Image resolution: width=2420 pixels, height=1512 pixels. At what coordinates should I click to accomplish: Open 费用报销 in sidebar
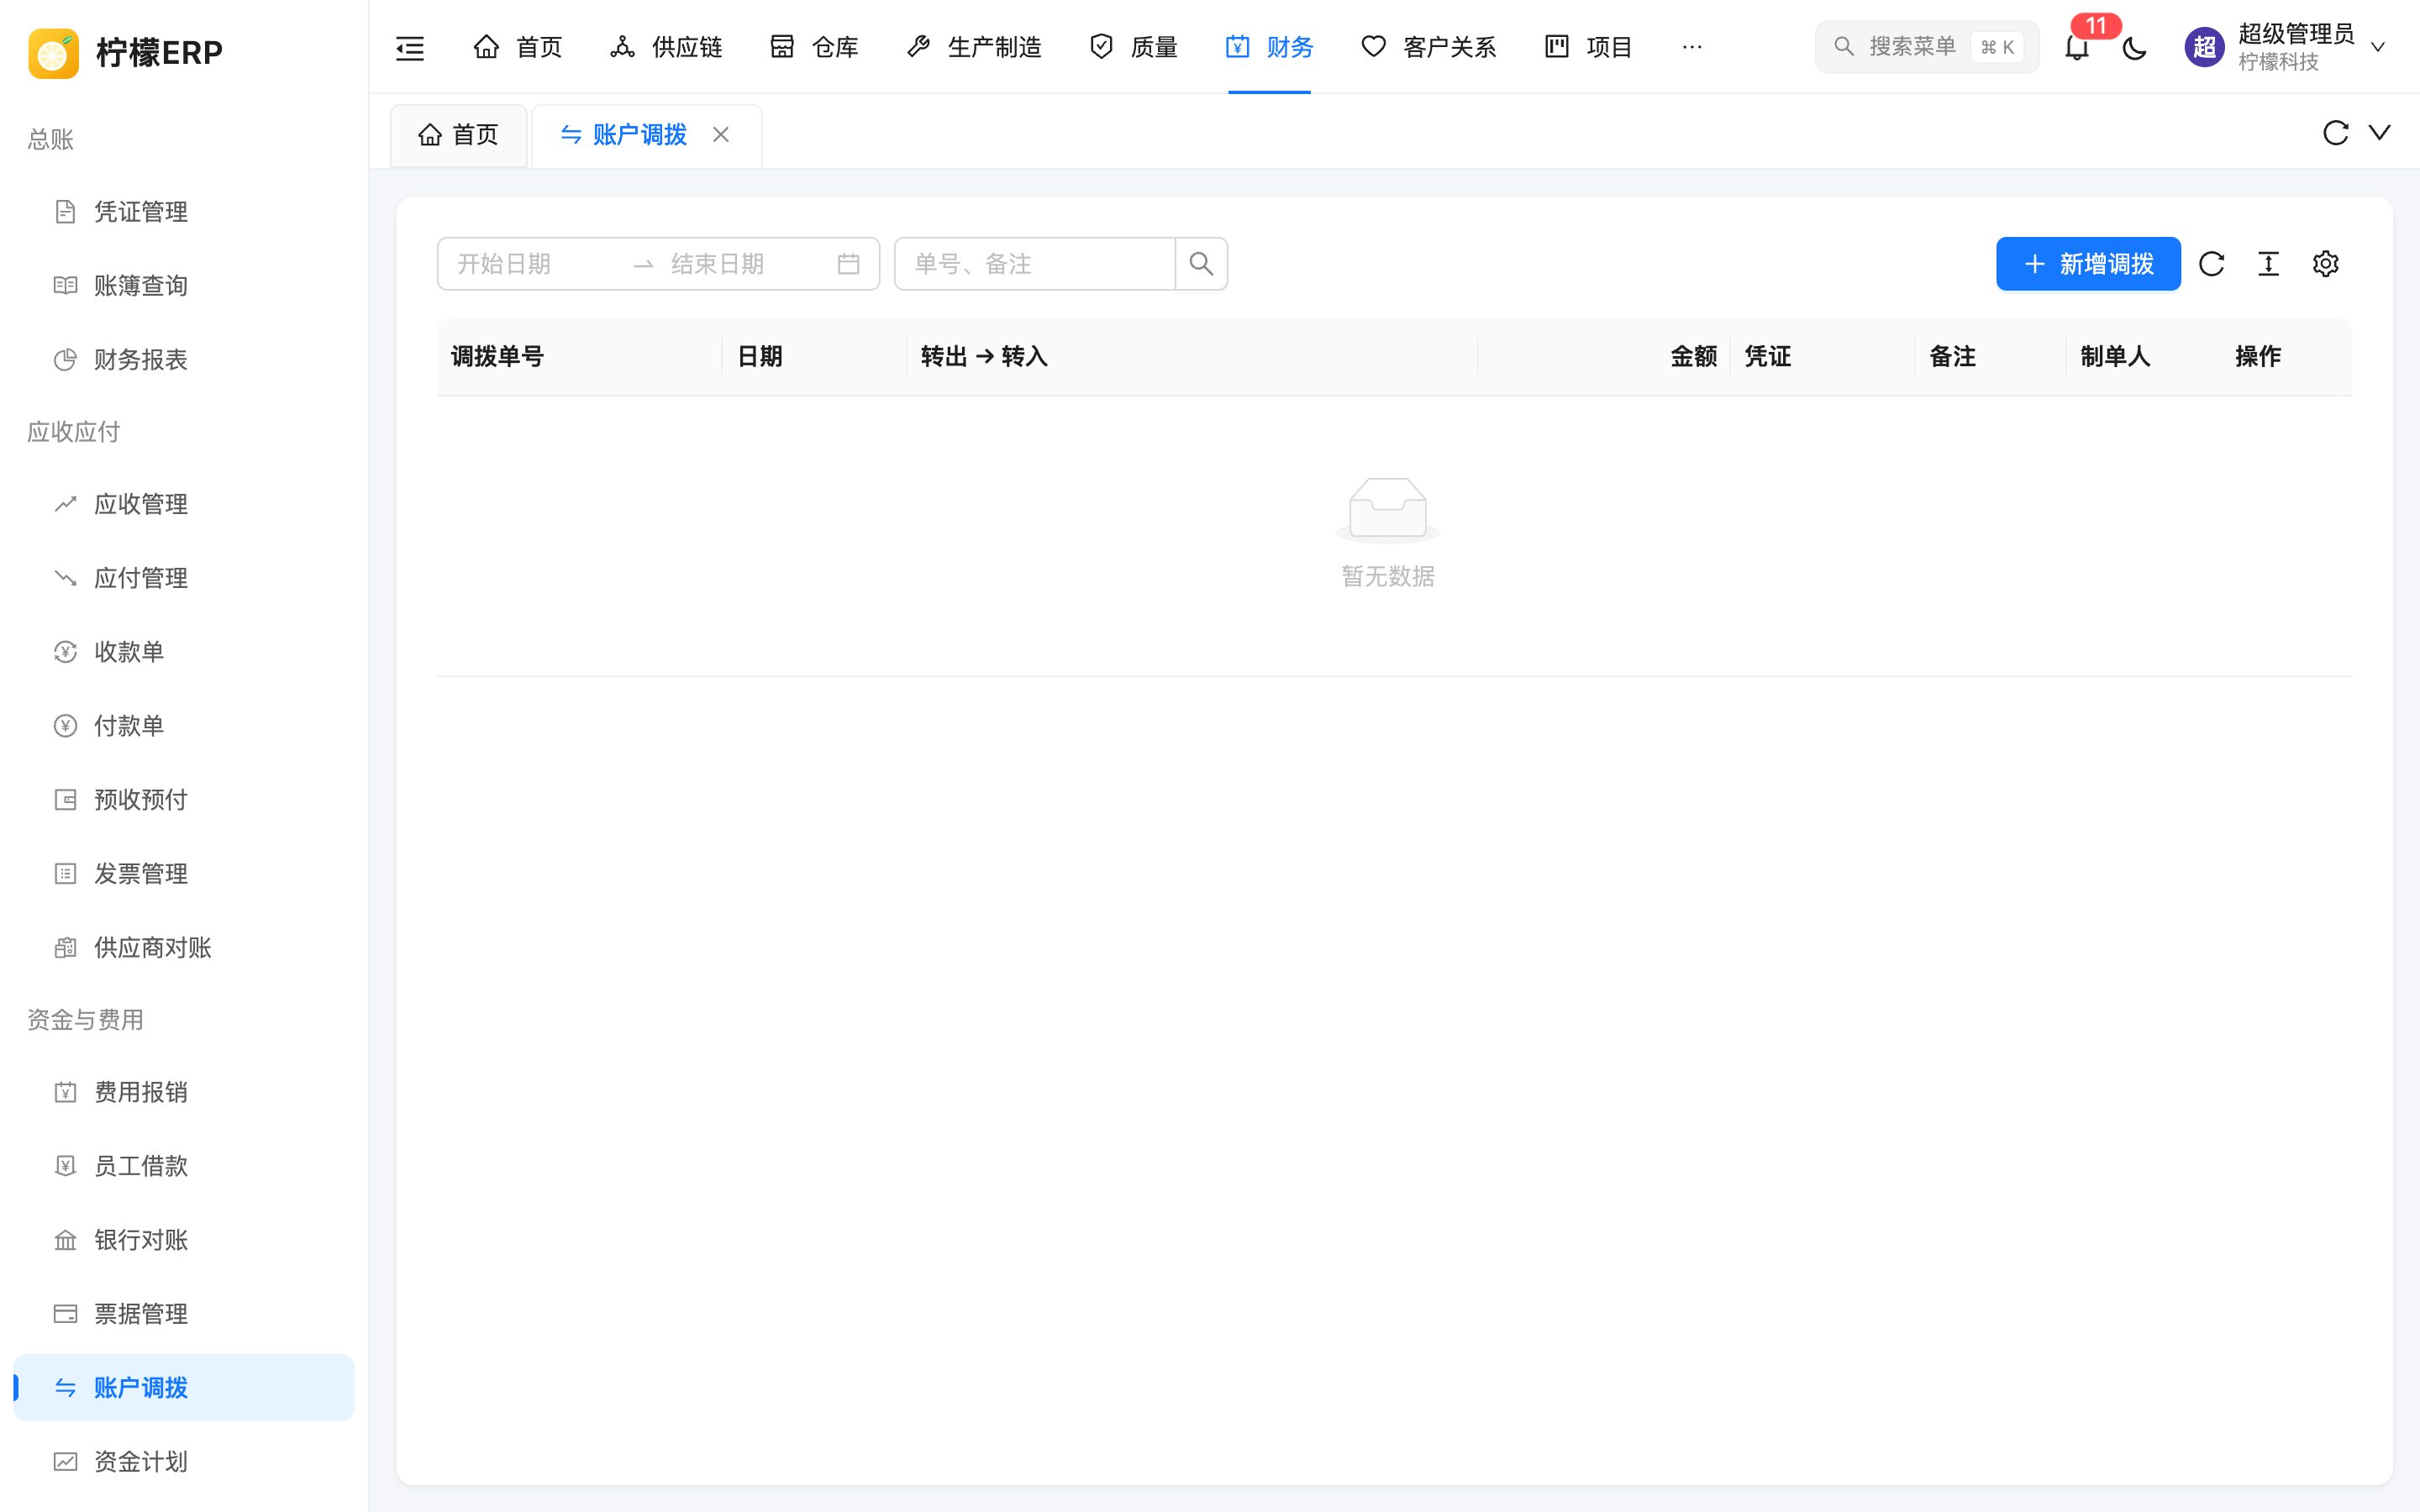click(184, 1092)
